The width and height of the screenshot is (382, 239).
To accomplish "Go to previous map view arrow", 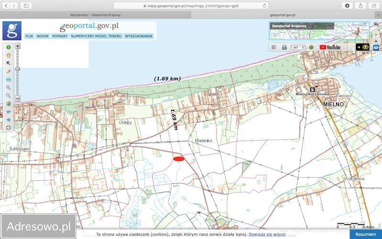I will pyautogui.click(x=8, y=111).
